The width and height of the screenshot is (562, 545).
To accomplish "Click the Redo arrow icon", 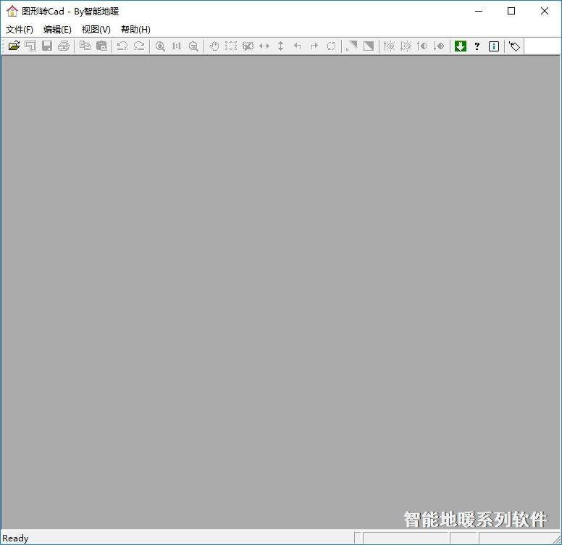I will pos(139,46).
